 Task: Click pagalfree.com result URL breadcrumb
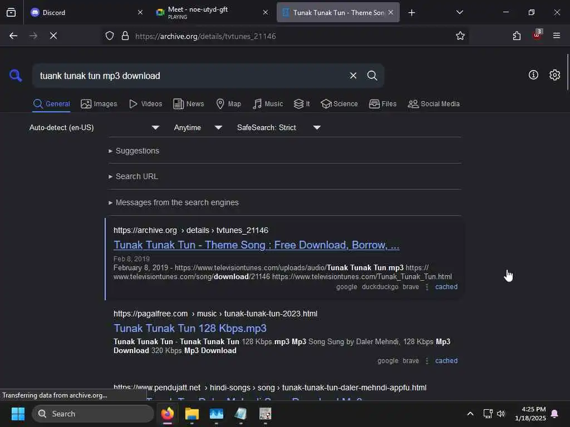pyautogui.click(x=215, y=314)
